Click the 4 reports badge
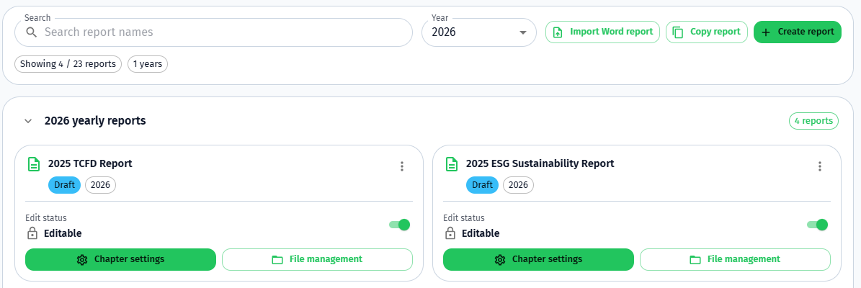 (x=813, y=121)
